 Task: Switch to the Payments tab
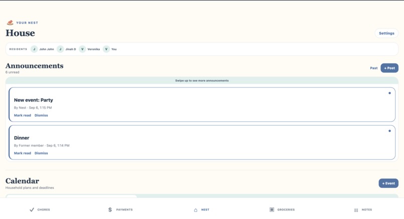point(120,209)
